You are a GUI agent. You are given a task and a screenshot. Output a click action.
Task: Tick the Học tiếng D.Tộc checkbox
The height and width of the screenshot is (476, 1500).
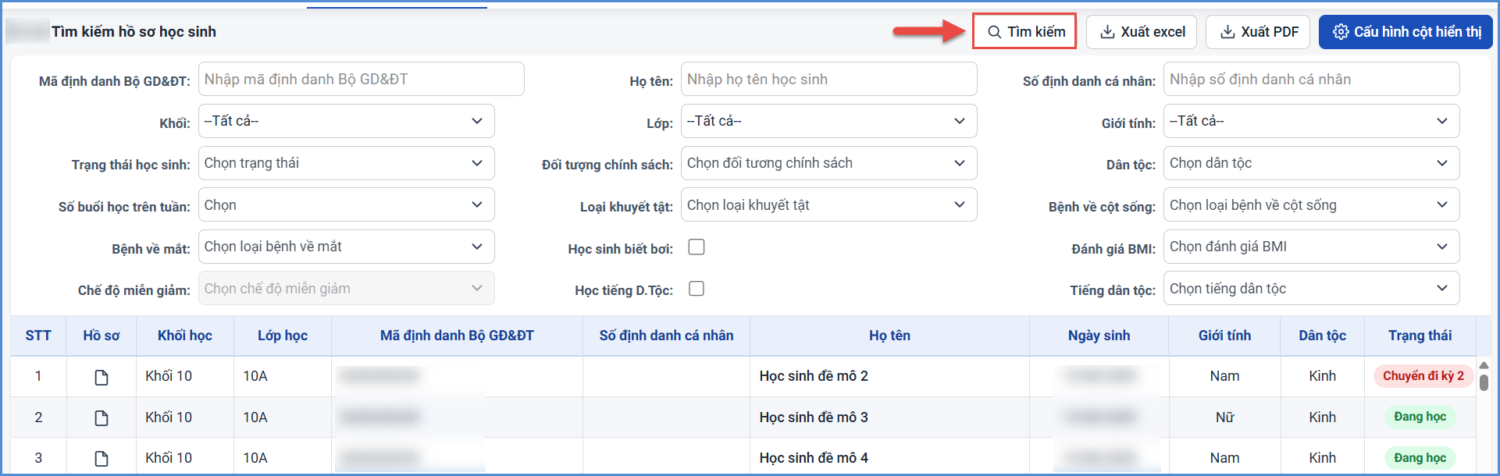(x=697, y=289)
